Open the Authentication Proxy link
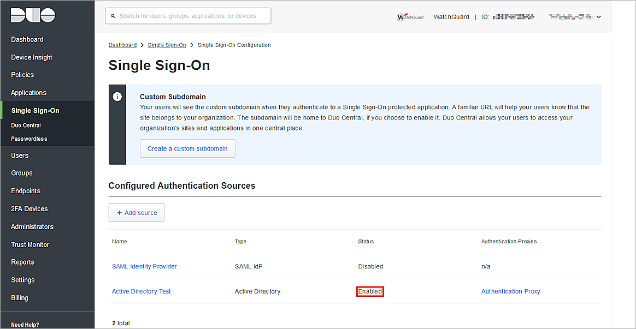This screenshot has width=636, height=329. pos(510,291)
